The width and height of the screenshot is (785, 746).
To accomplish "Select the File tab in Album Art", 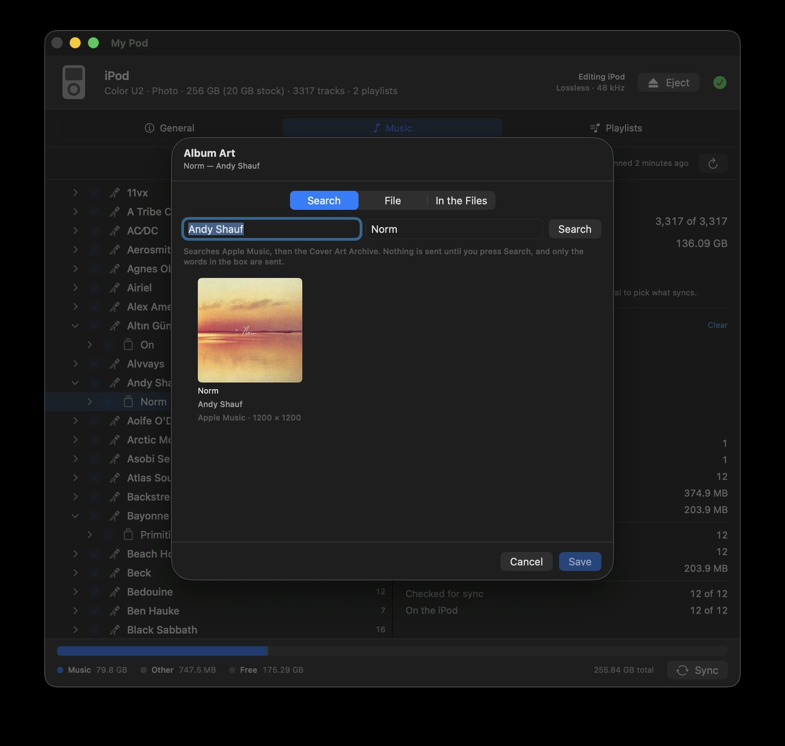I will tap(392, 201).
